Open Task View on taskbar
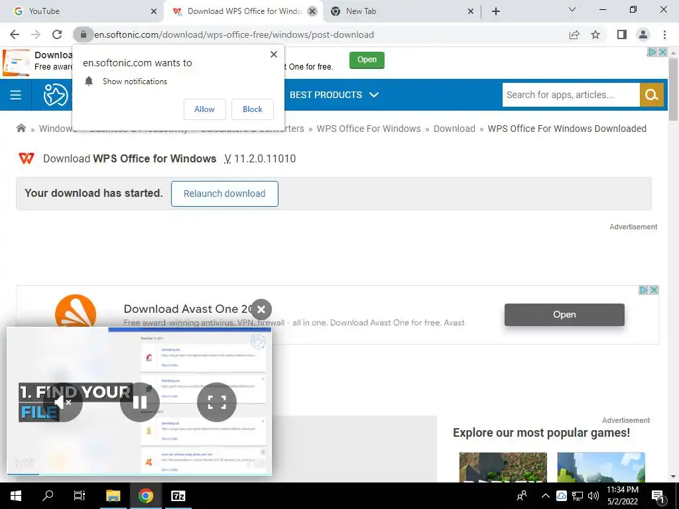This screenshot has height=509, width=679. click(80, 496)
